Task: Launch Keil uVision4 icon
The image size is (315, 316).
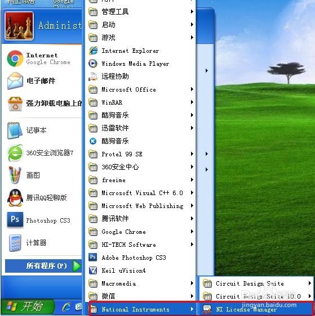Action: 93,270
